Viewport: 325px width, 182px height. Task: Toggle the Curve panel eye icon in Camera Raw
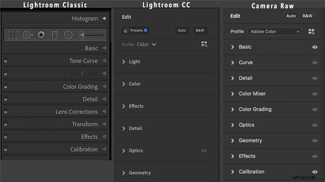click(x=315, y=63)
